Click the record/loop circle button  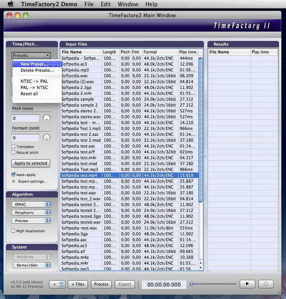266,284
